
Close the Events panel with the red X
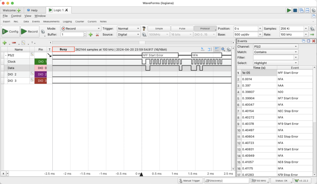[314, 41]
